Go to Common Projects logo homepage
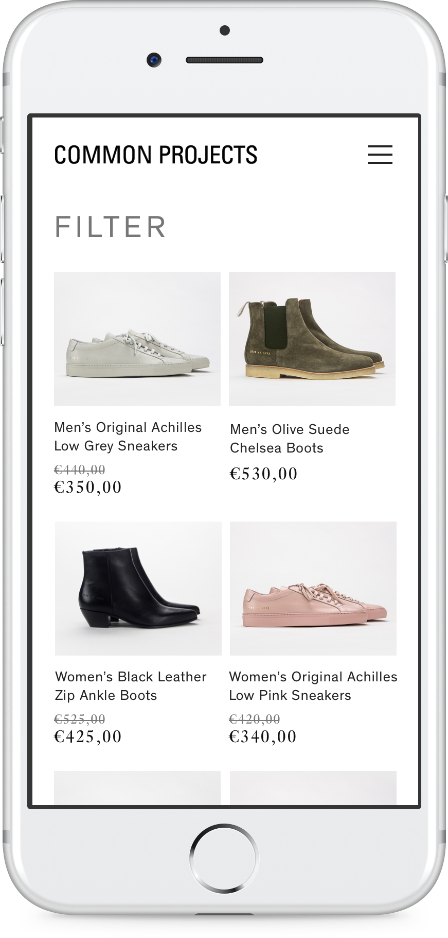 click(155, 155)
